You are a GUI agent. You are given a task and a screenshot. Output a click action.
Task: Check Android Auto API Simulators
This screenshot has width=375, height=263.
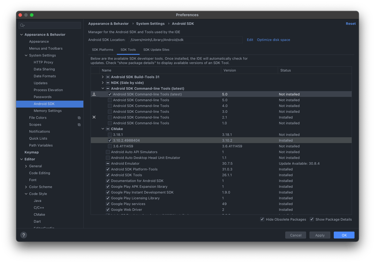pos(108,152)
